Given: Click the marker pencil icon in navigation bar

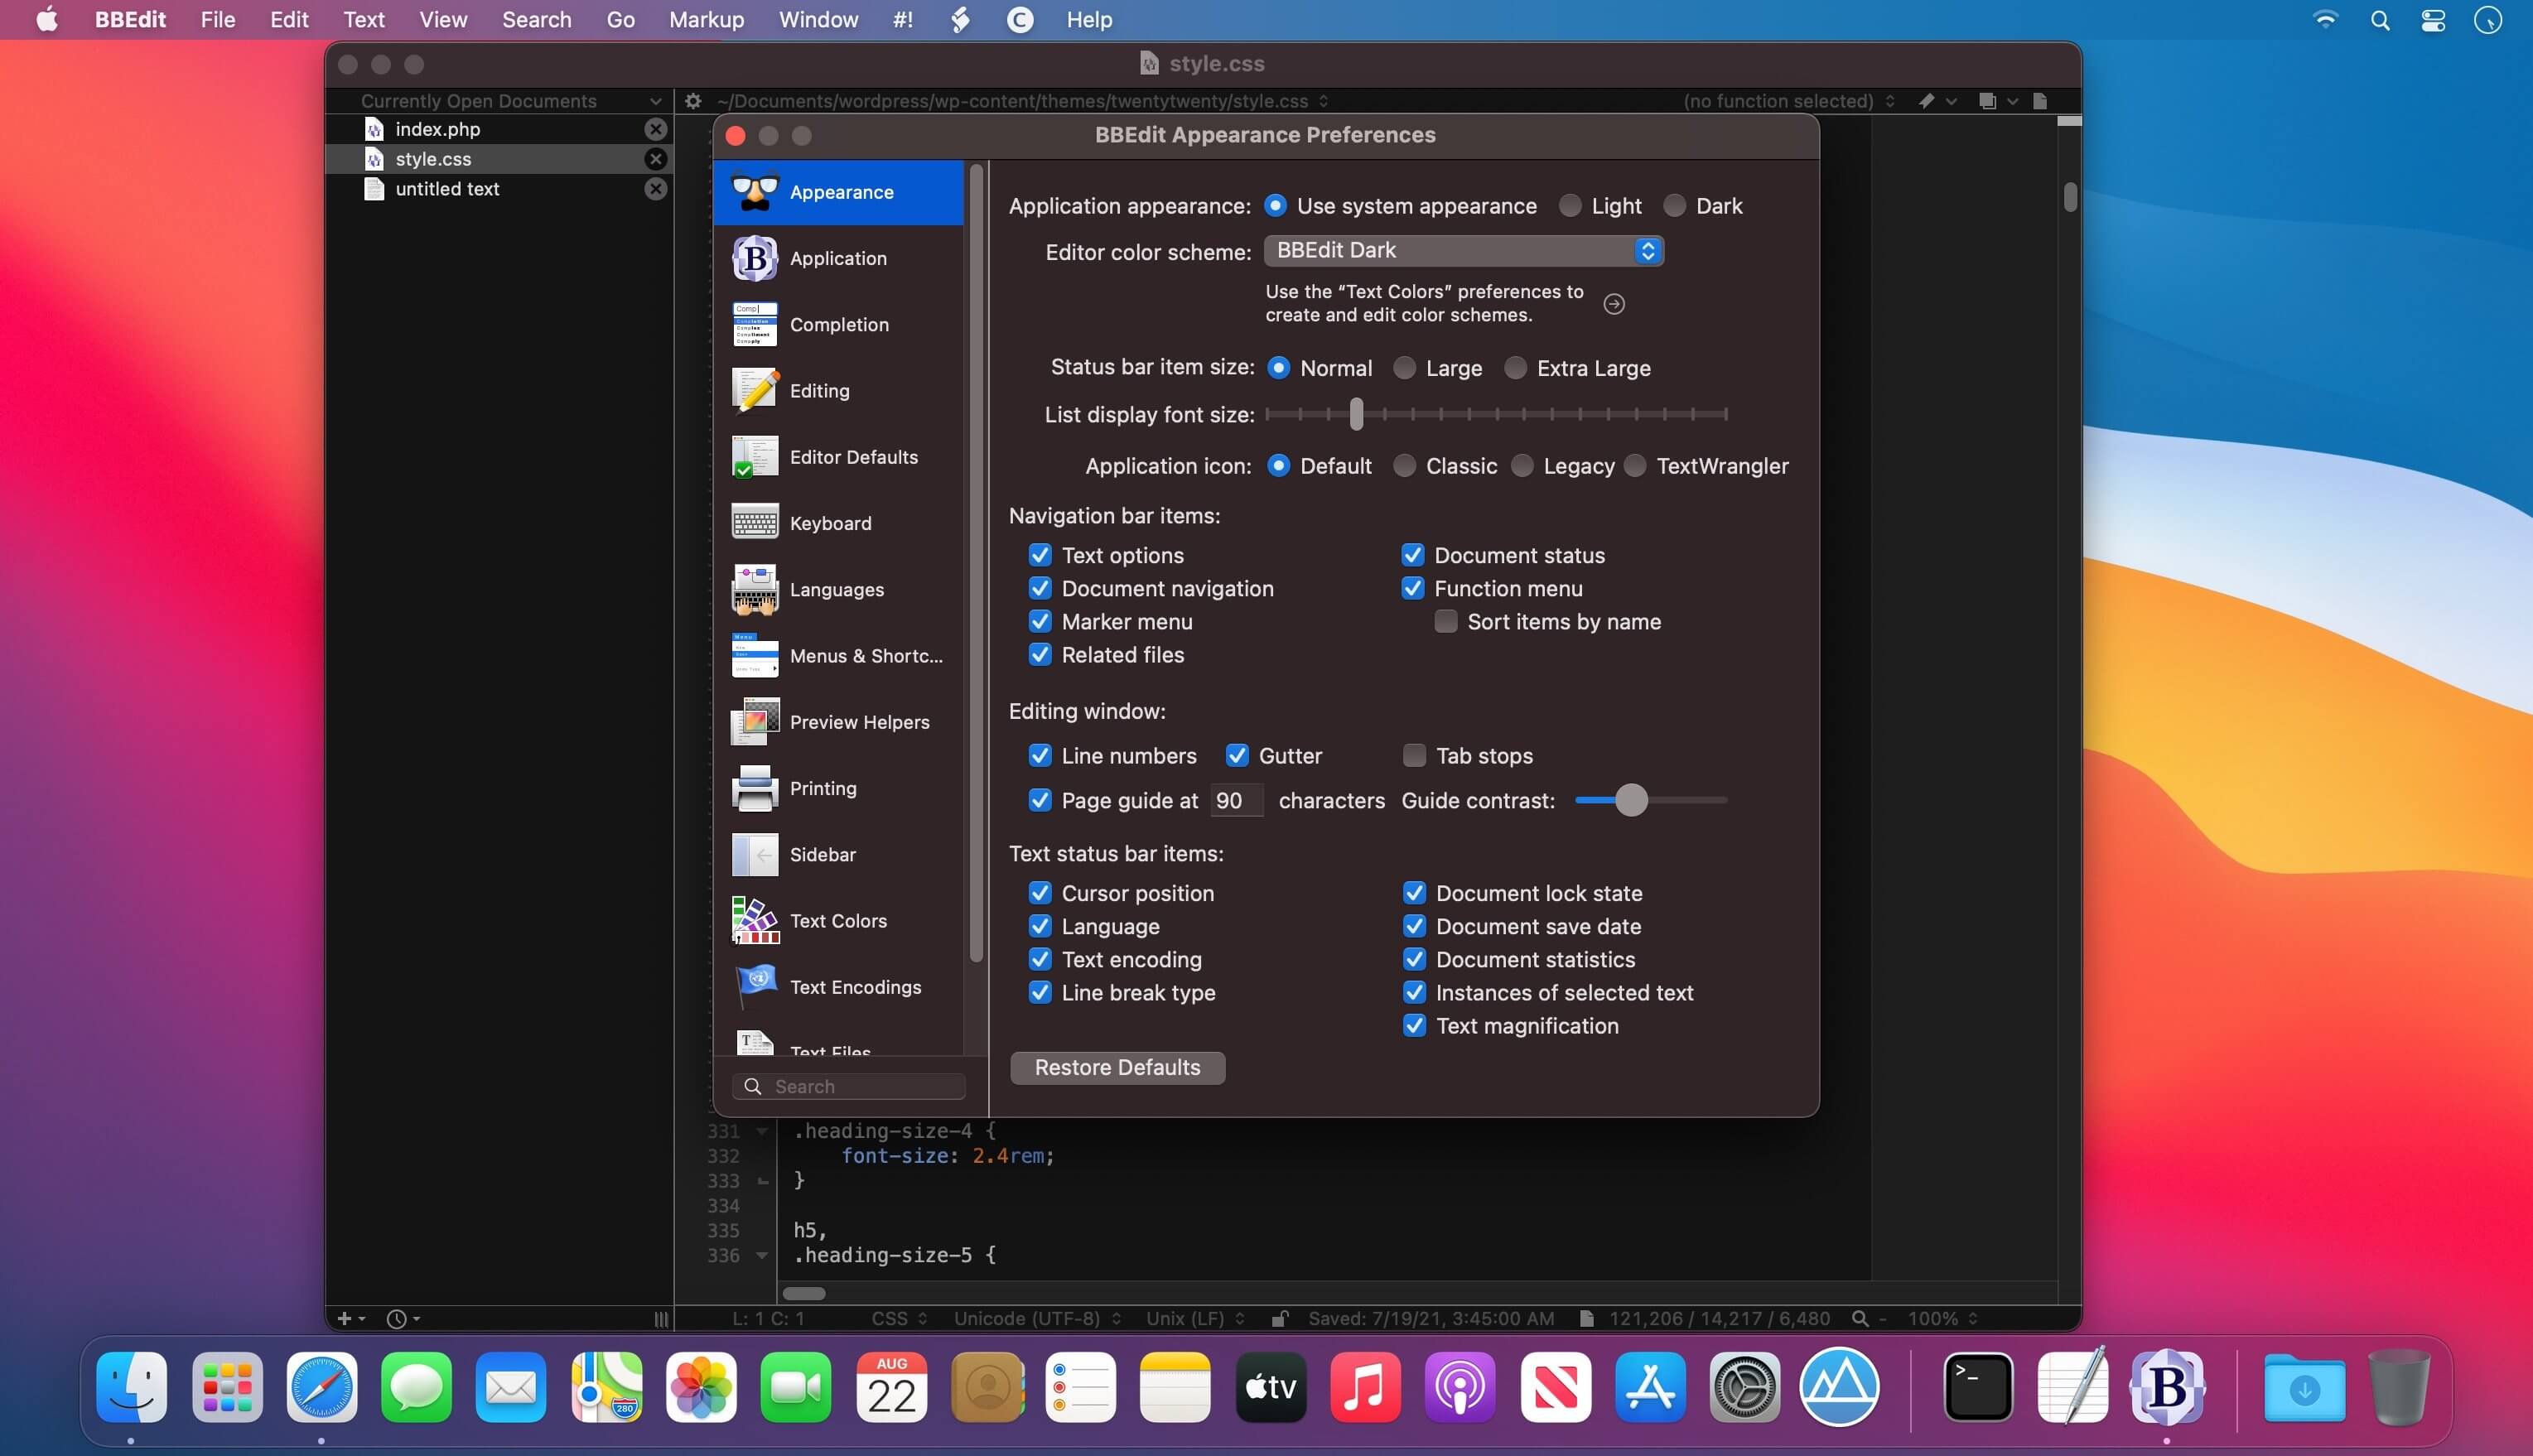Looking at the screenshot, I should pos(1926,101).
